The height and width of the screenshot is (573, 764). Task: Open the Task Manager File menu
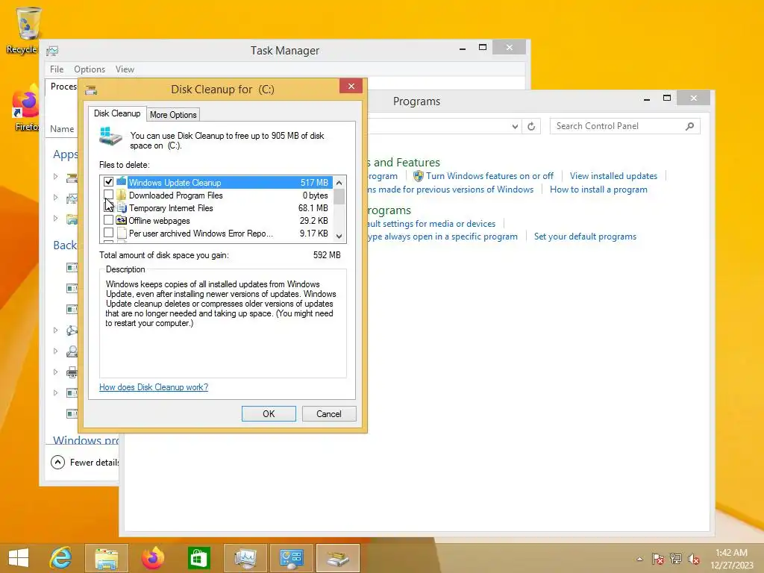[57, 69]
